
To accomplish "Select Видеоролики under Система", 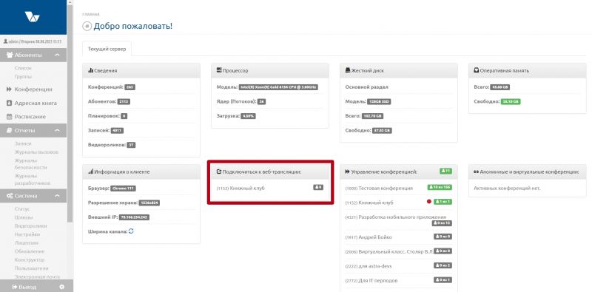I will tap(30, 225).
